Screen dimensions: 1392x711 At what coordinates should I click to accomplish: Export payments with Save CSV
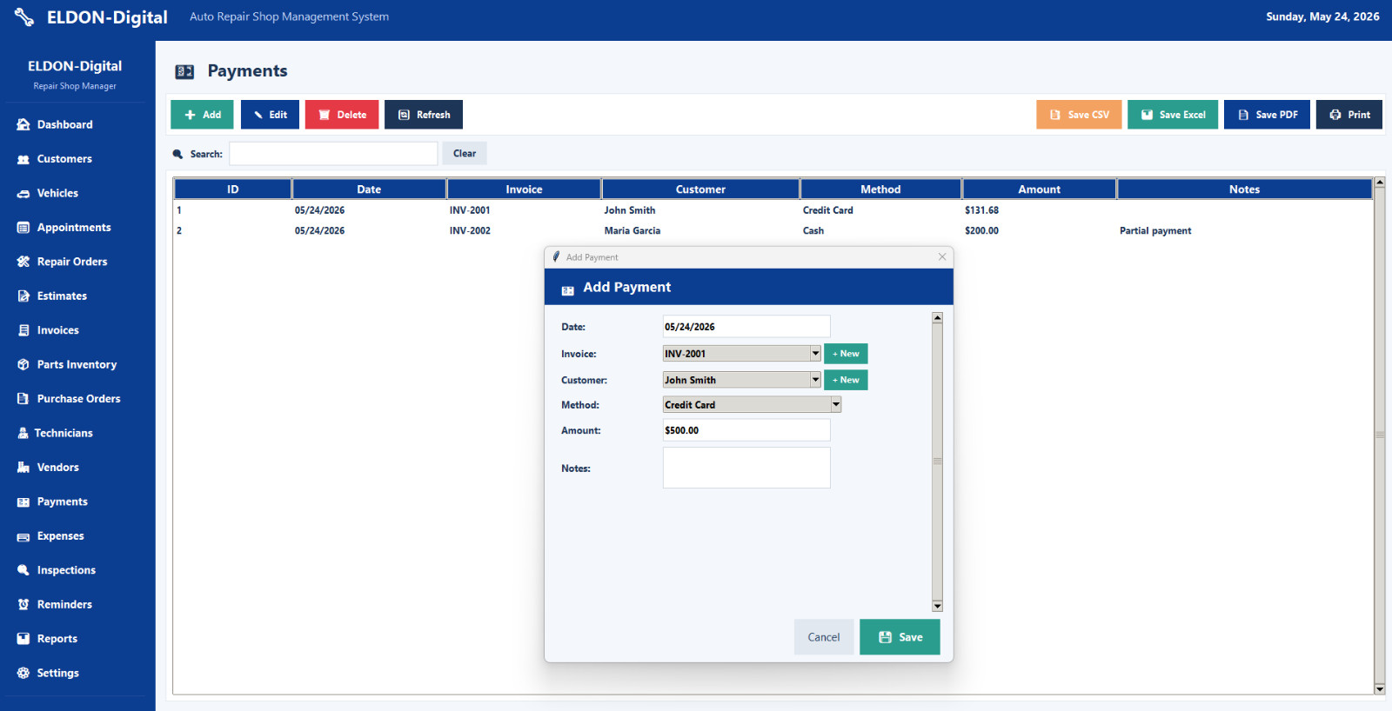pos(1079,115)
